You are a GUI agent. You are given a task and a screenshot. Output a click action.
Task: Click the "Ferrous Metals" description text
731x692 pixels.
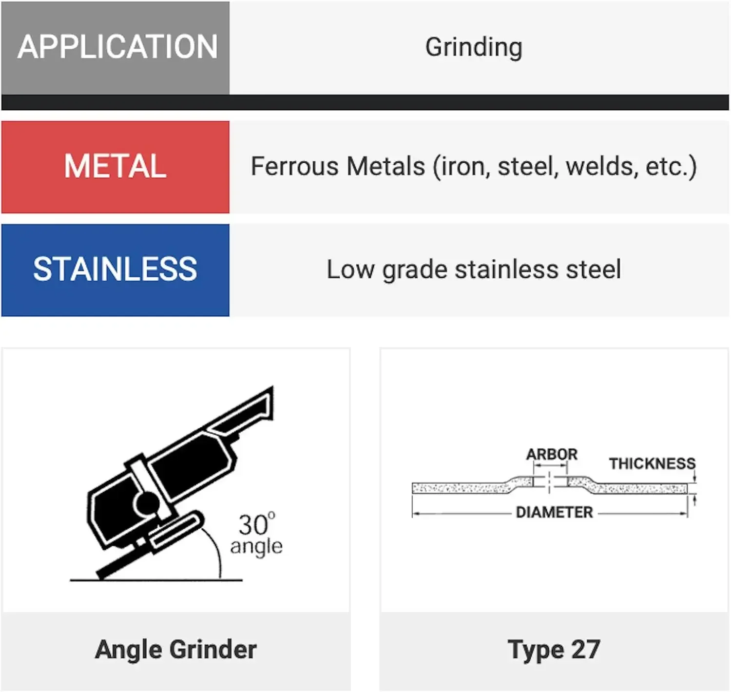(x=474, y=167)
